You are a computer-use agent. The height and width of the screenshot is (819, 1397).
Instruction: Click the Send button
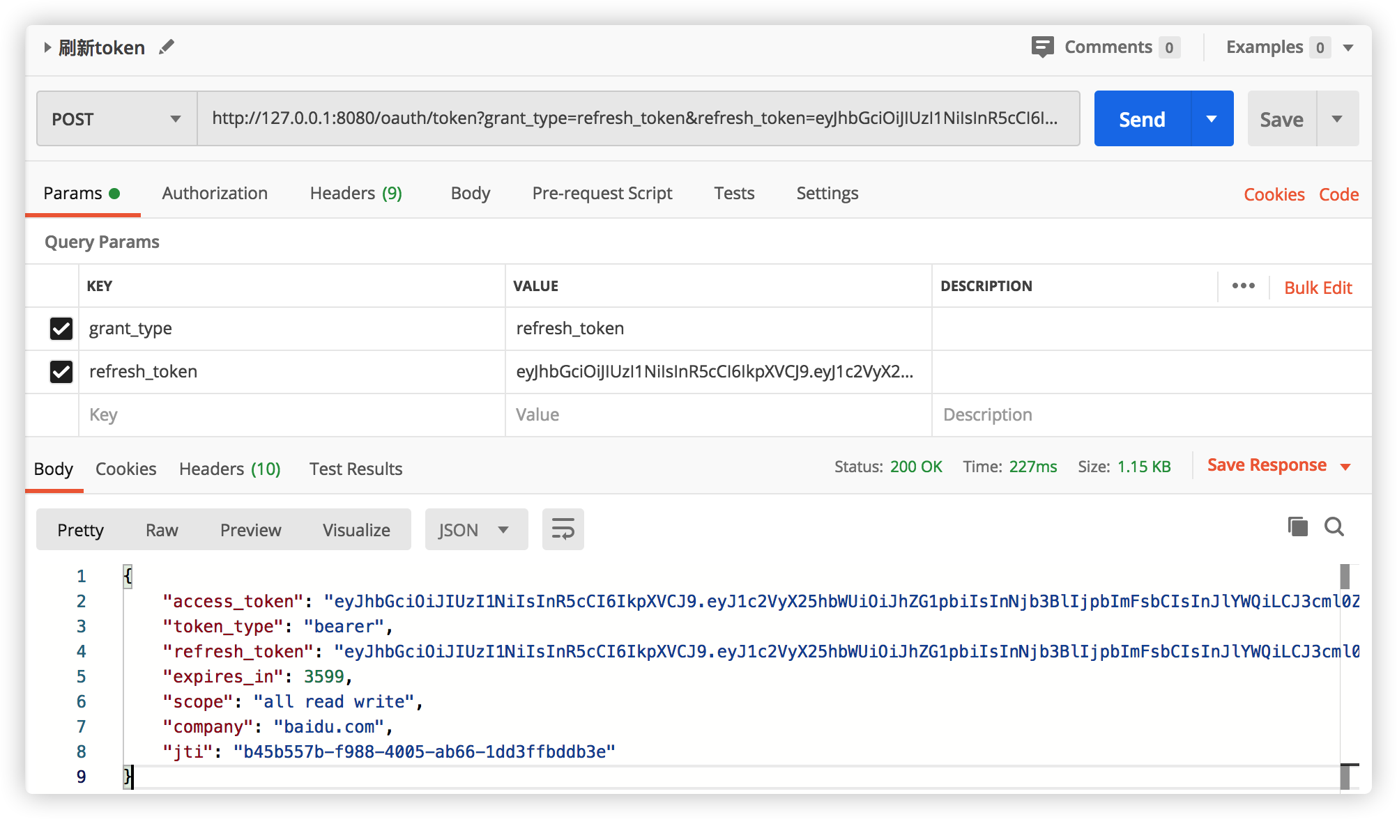(1142, 119)
